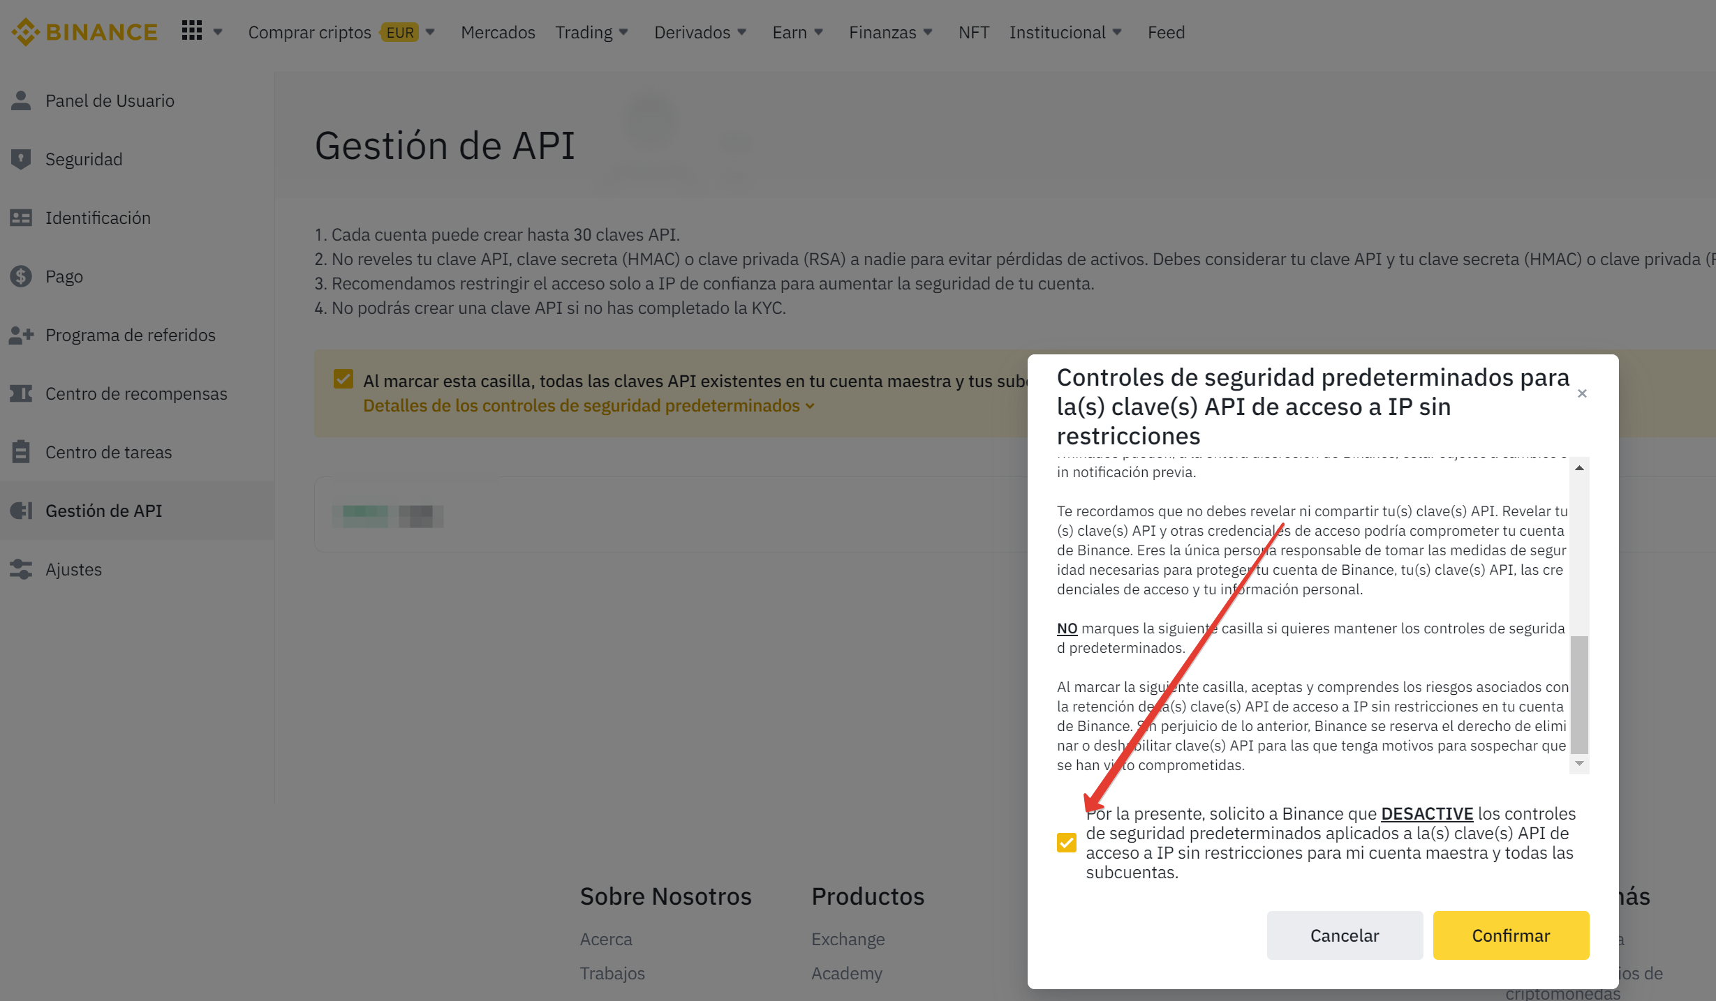Select Pago in sidebar
The width and height of the screenshot is (1716, 1001).
(x=137, y=276)
